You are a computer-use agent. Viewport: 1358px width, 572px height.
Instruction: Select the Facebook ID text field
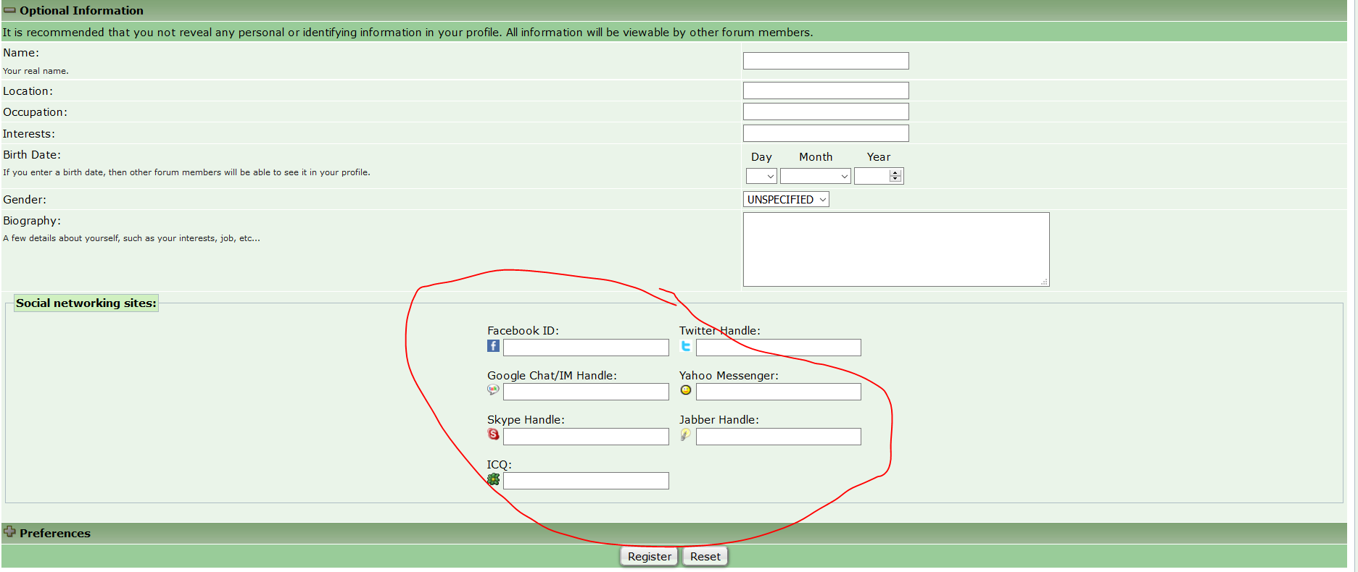[x=586, y=348]
